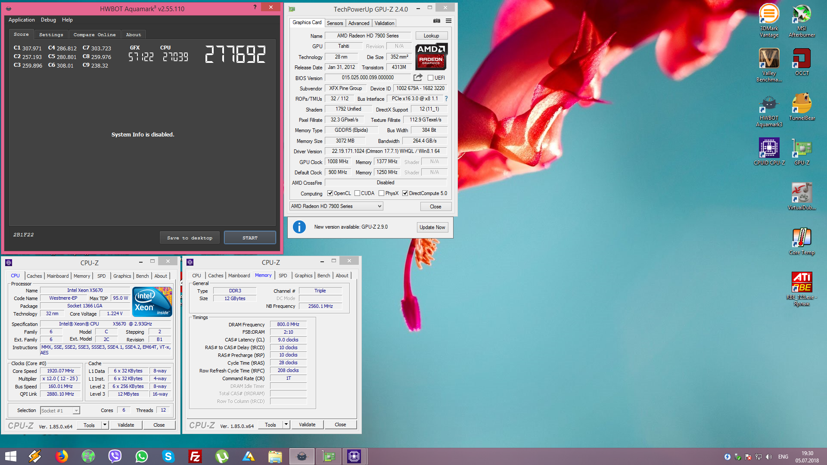Viewport: 827px width, 465px height.
Task: Open 3DMark Vantage desktop shortcut
Action: (769, 20)
